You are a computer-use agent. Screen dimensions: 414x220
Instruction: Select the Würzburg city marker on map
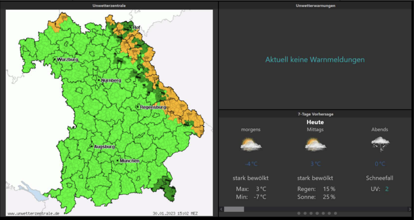coord(55,60)
